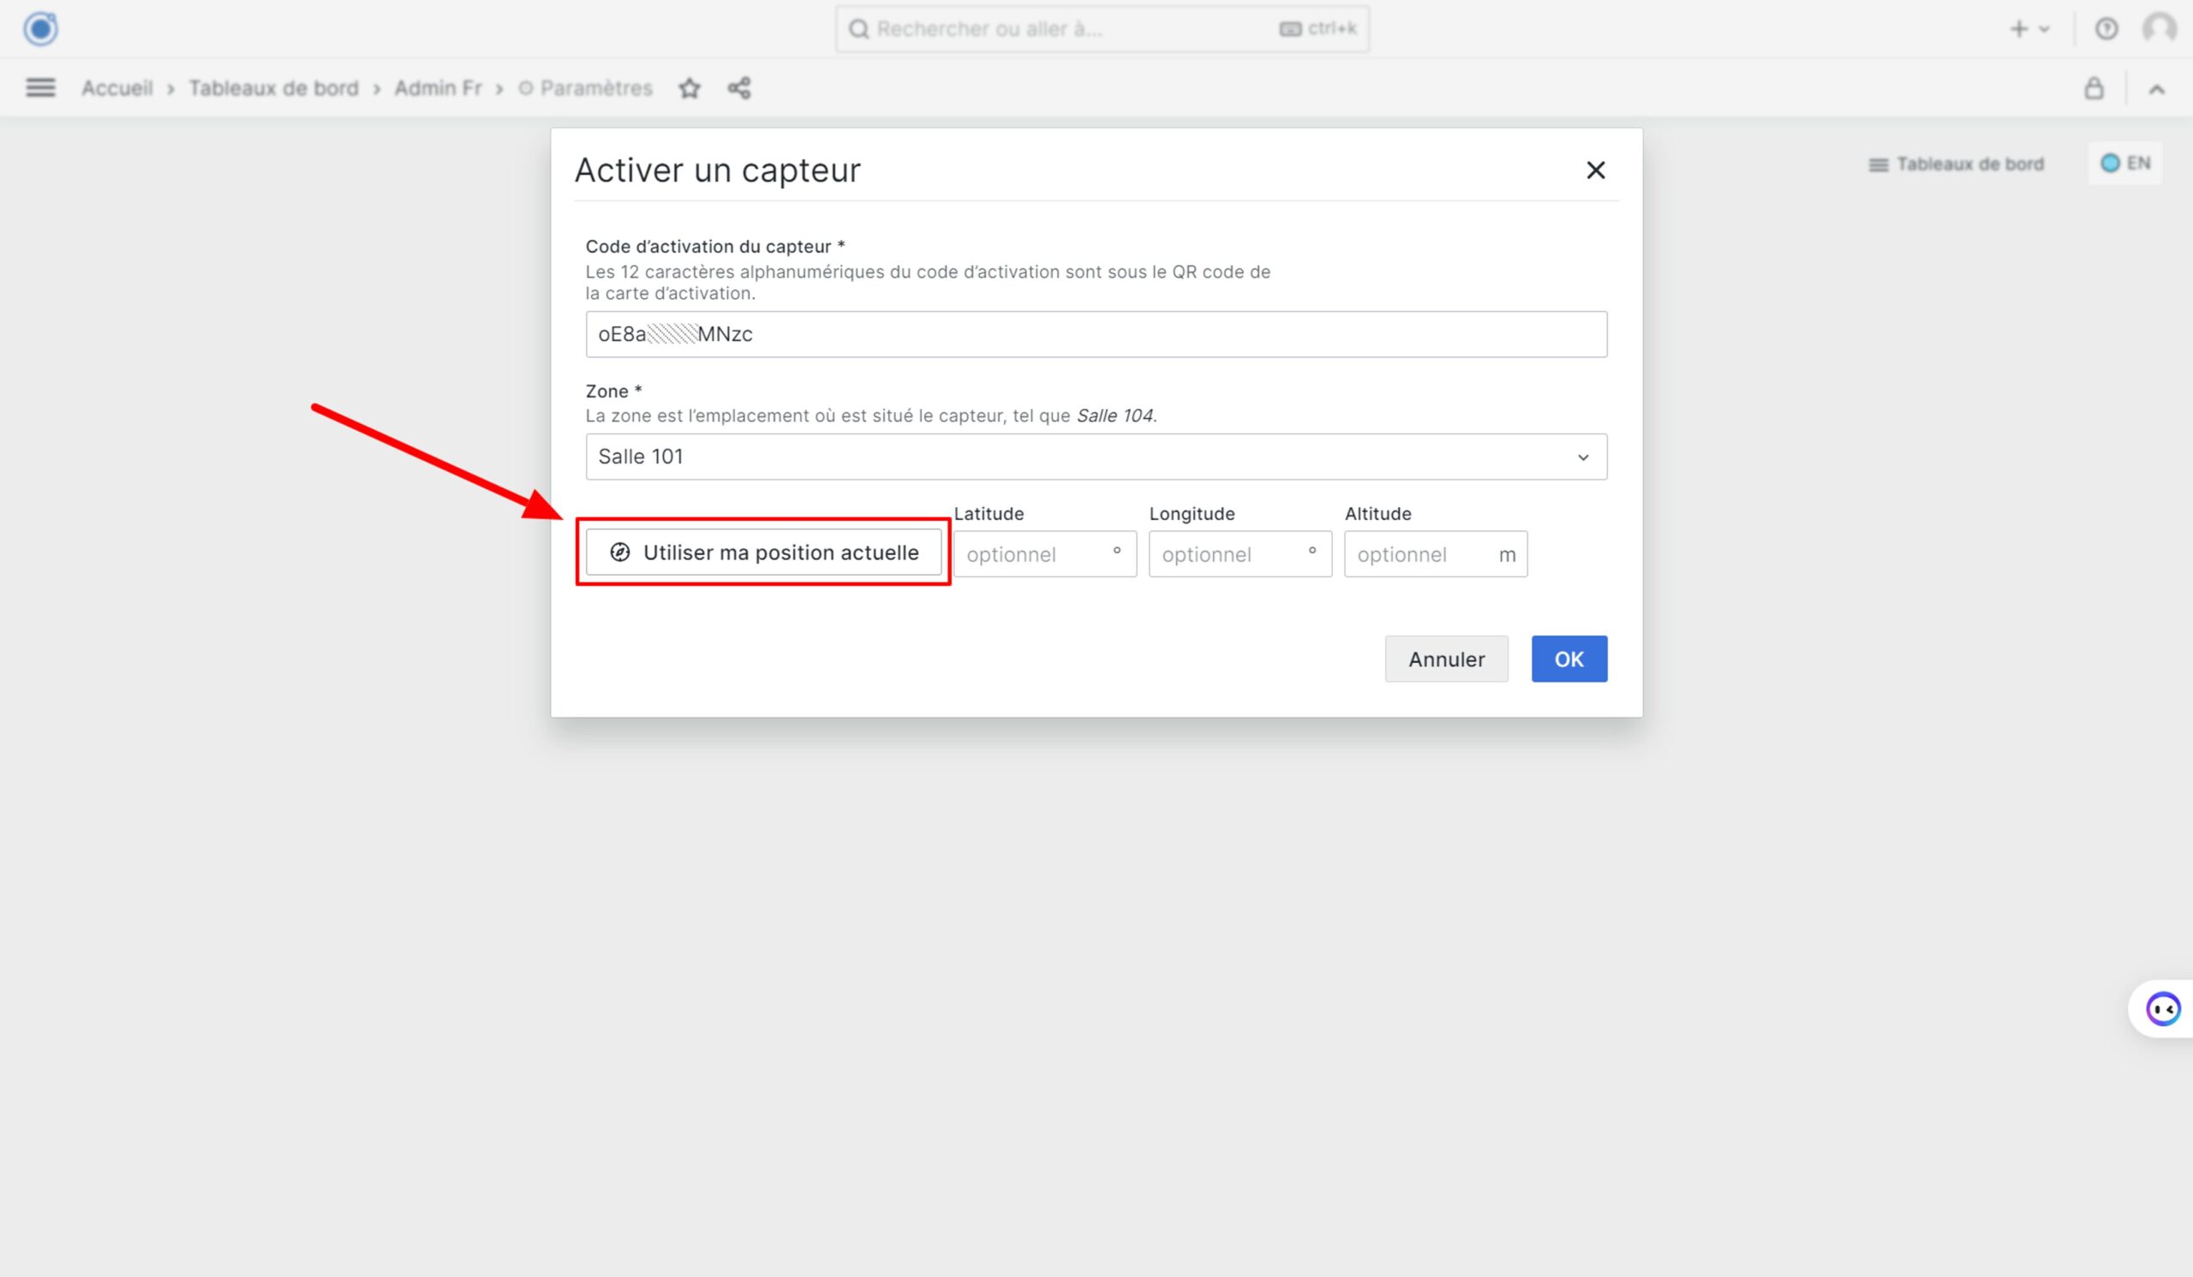
Task: Open the hamburger main menu
Action: [40, 88]
